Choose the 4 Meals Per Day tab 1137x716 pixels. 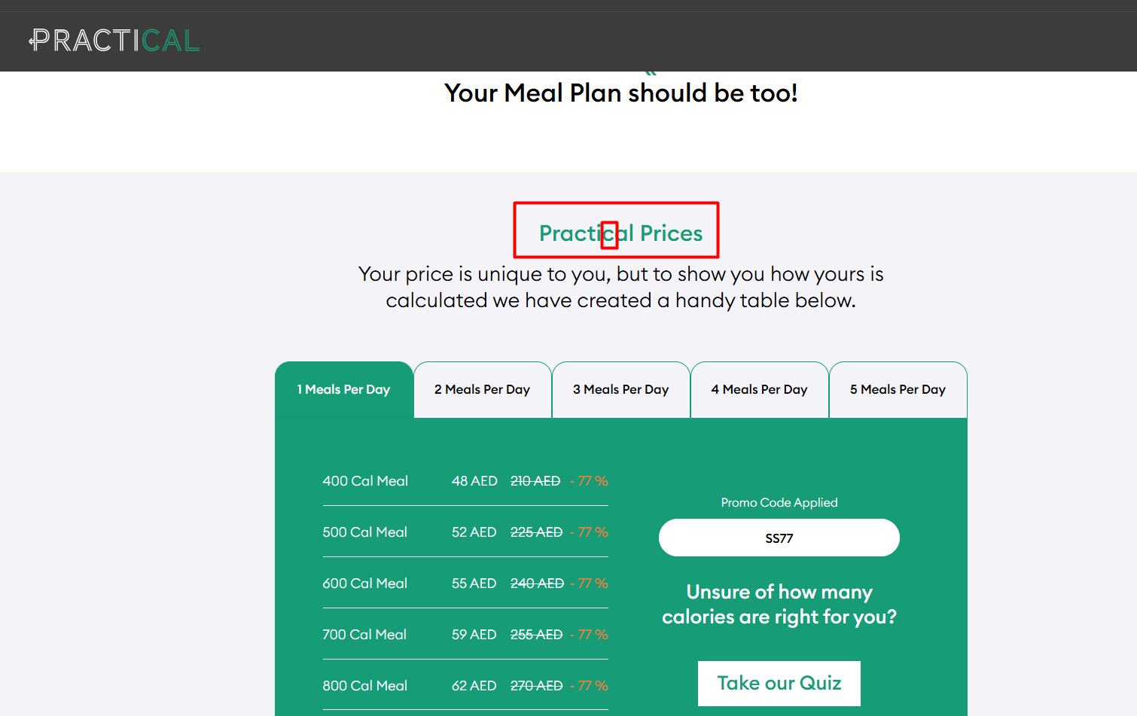[760, 390]
